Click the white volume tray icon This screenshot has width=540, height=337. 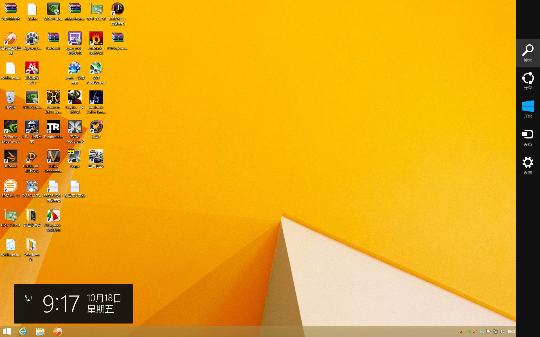[x=502, y=332]
